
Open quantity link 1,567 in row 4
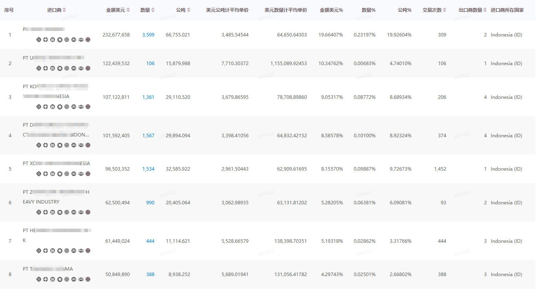[x=148, y=136]
